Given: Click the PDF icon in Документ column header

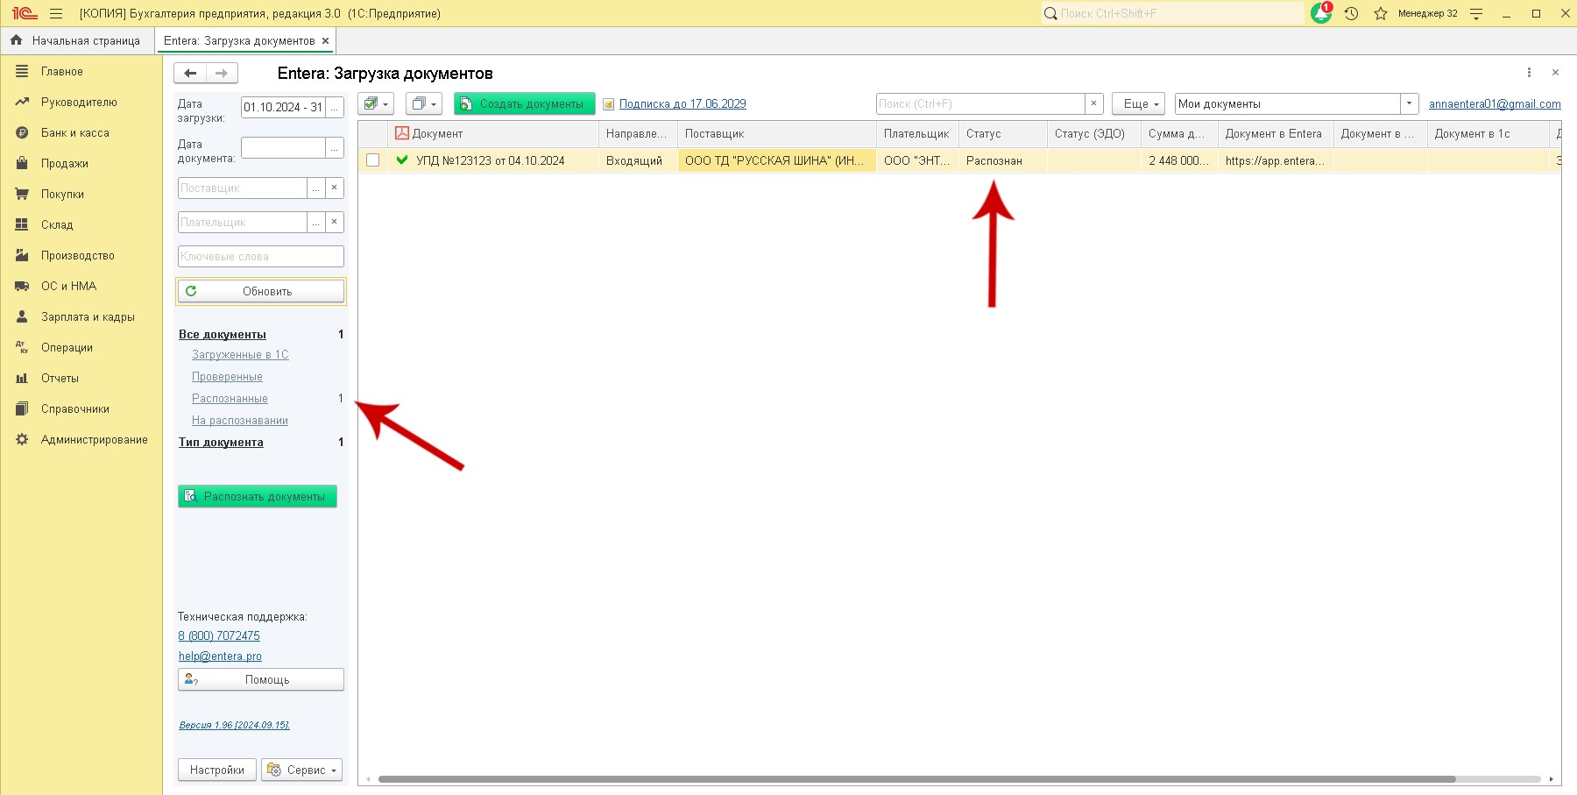Looking at the screenshot, I should 402,133.
